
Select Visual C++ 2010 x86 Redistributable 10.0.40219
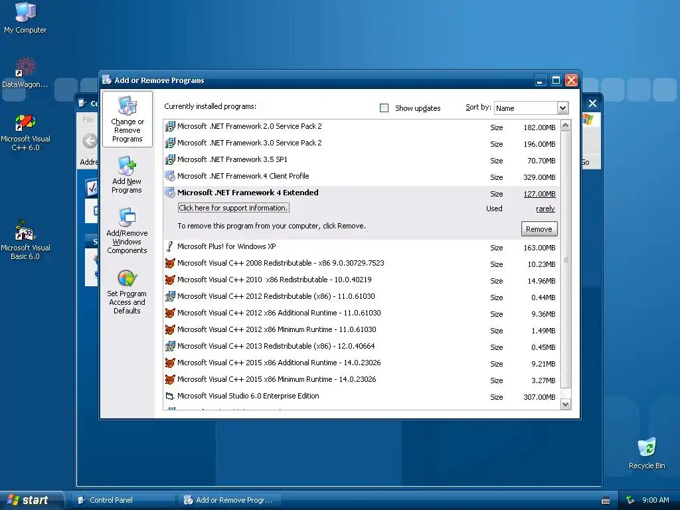click(x=362, y=280)
